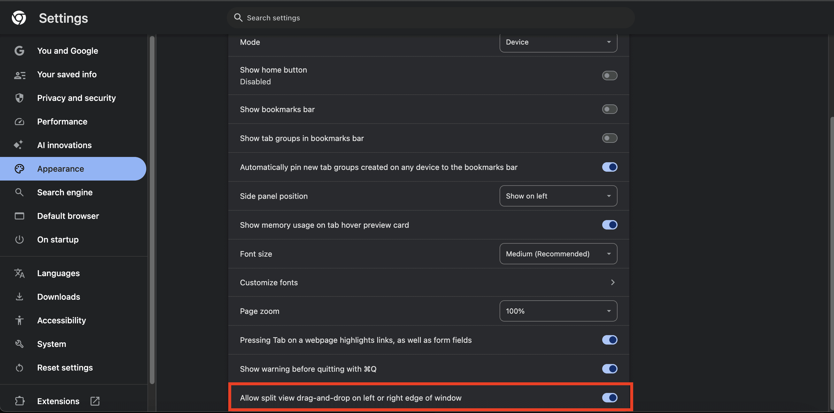This screenshot has height=413, width=834.
Task: Open the Page zoom dropdown
Action: 558,311
